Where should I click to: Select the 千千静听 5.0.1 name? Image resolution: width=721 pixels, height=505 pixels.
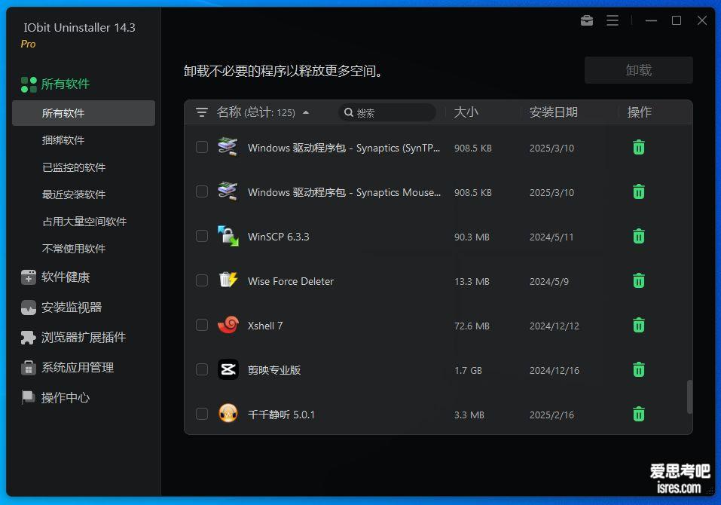(x=281, y=415)
